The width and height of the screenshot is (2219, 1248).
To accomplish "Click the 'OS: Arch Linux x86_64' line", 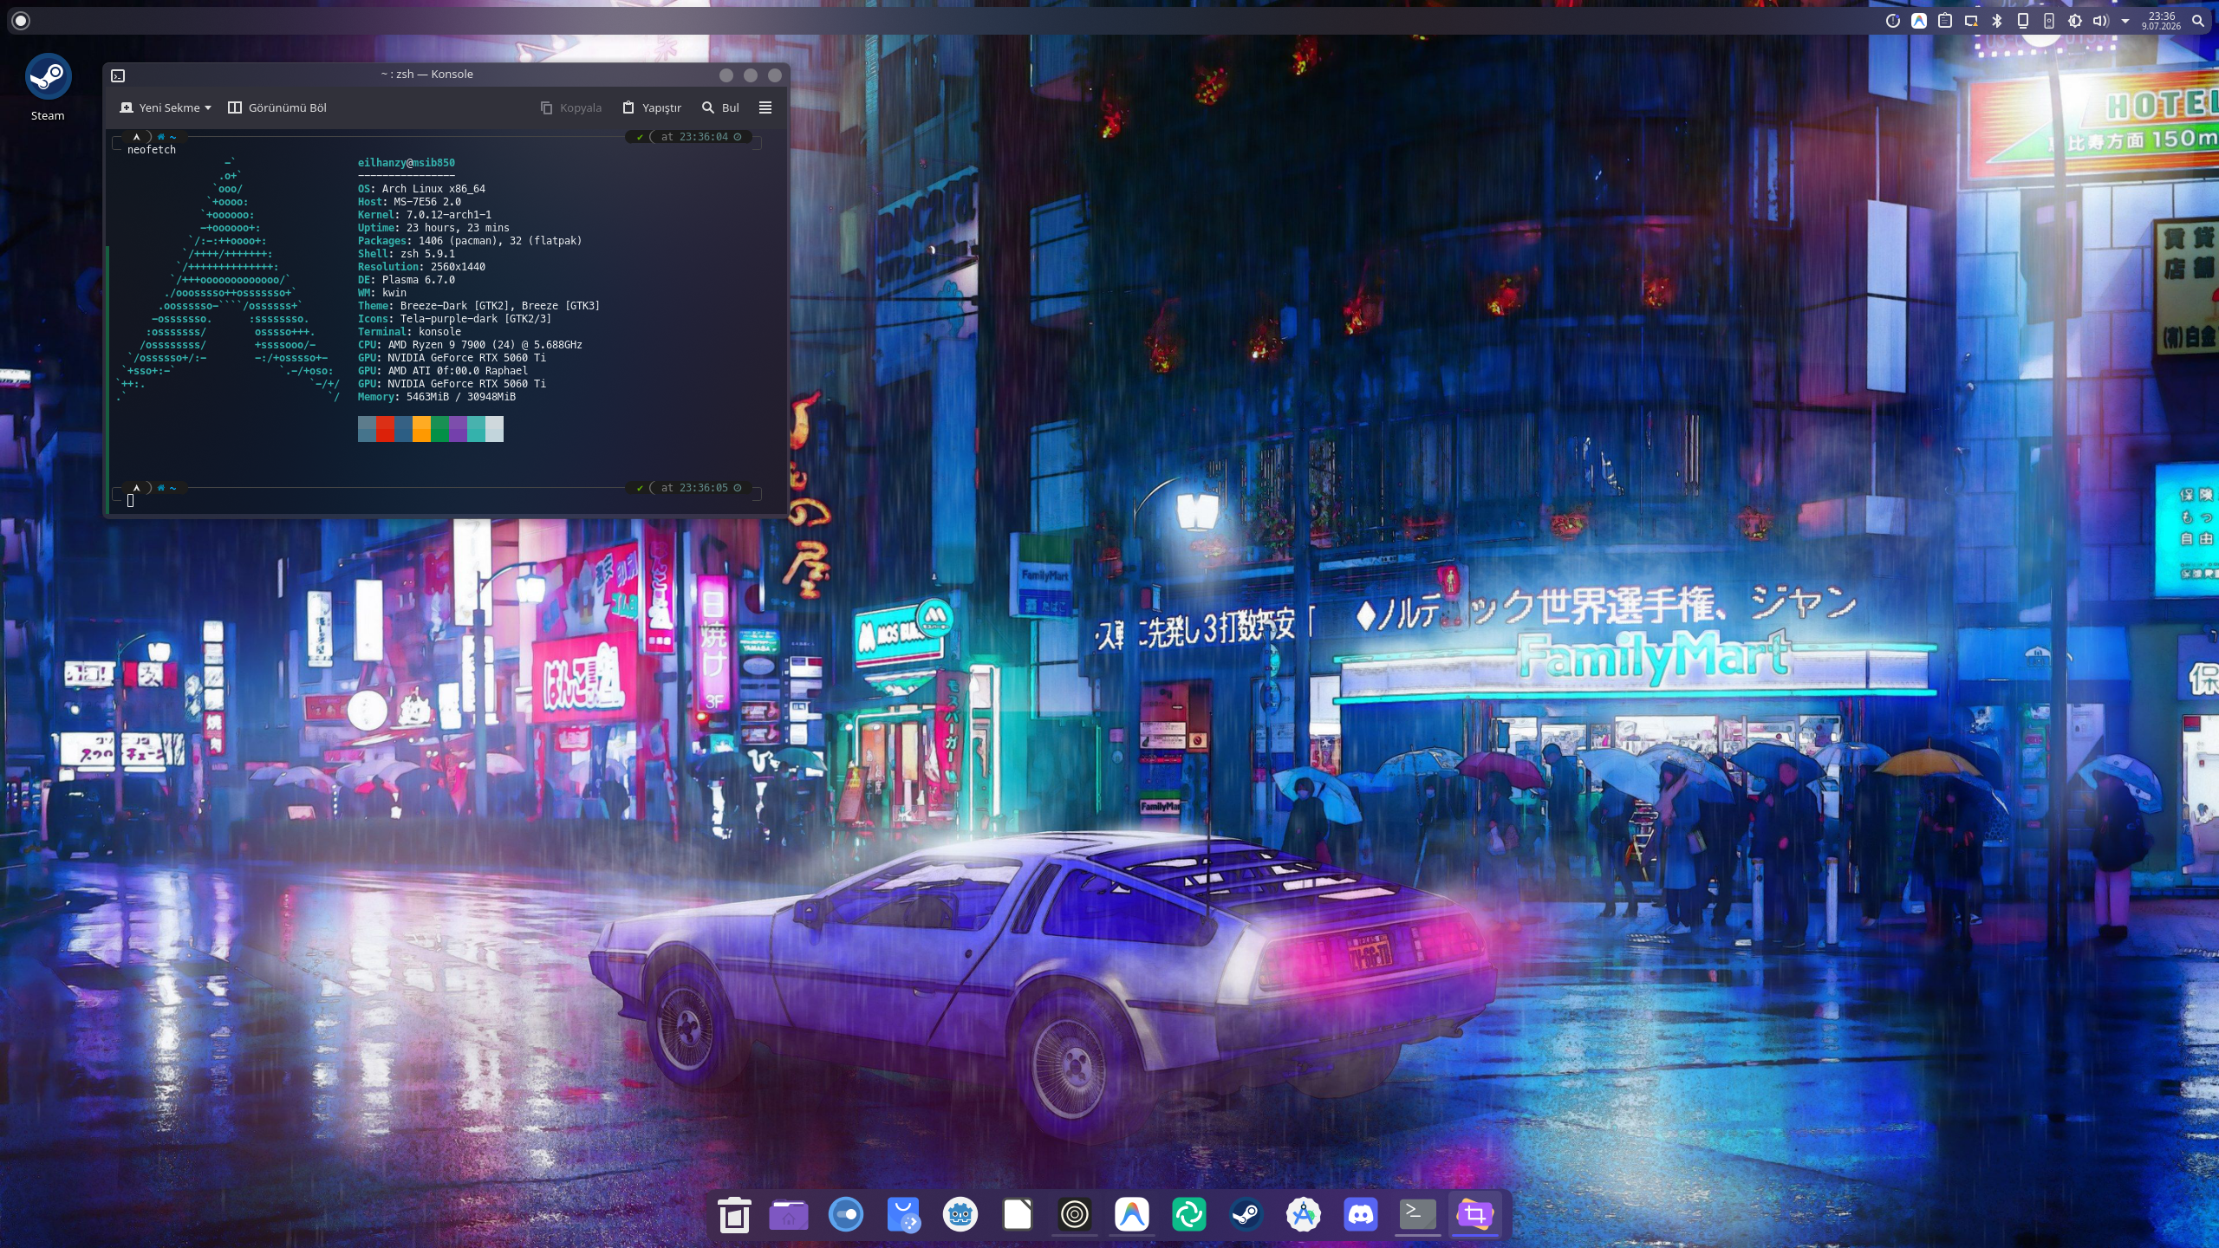I will point(421,188).
